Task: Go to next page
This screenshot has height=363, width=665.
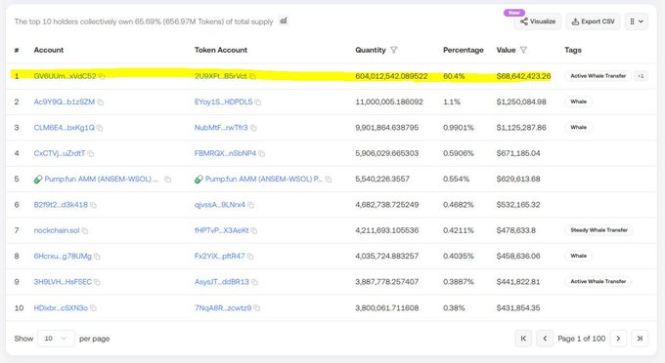Action: 618,339
